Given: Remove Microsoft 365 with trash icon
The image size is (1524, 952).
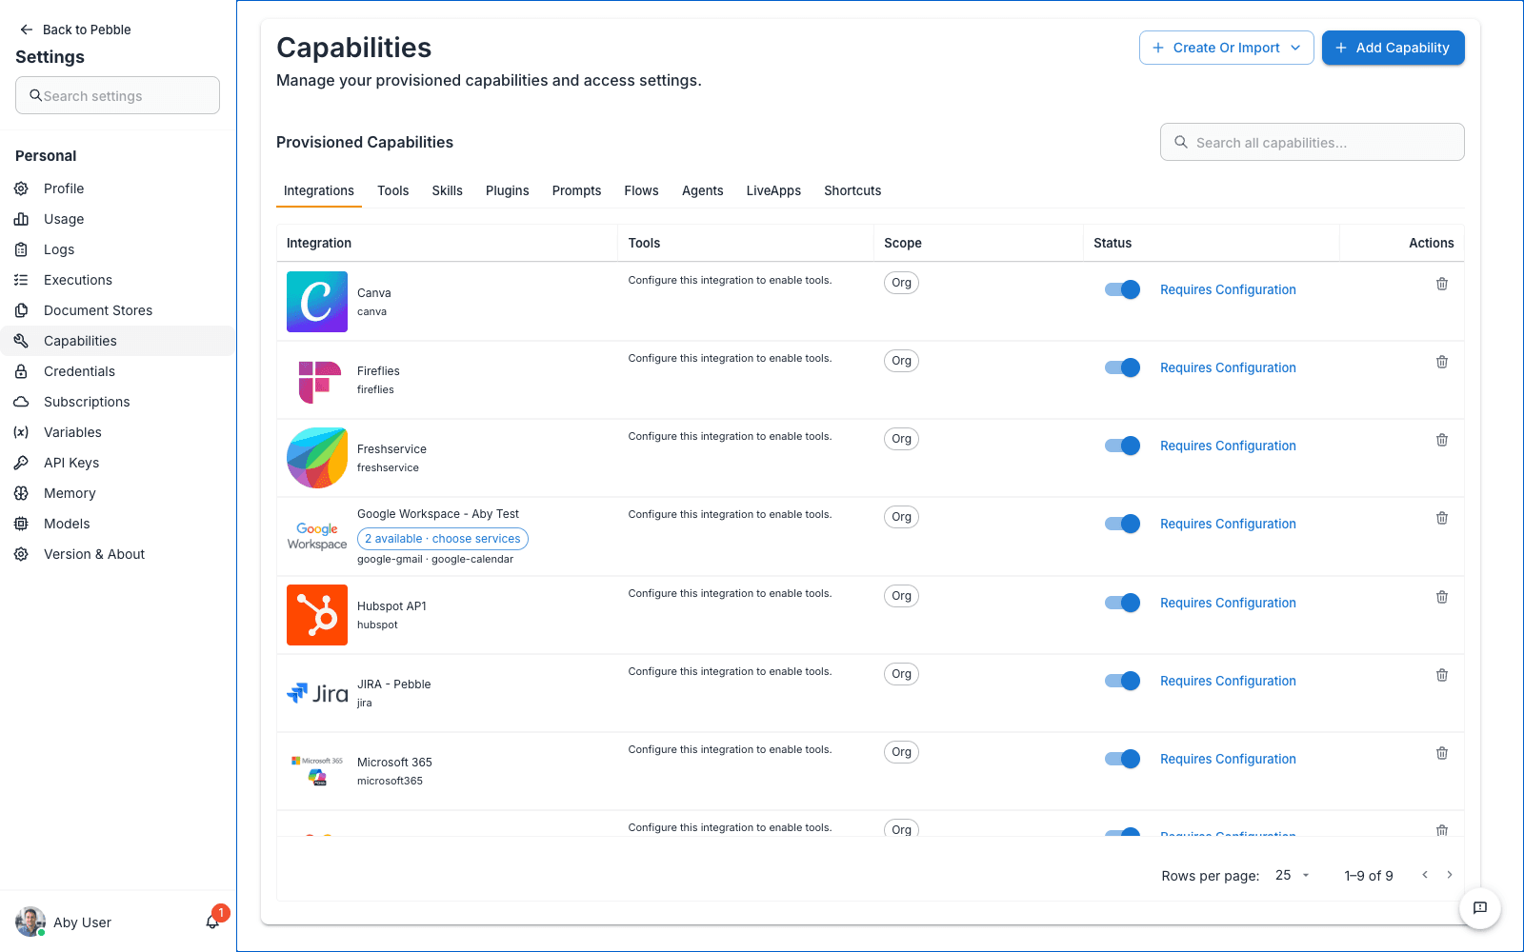Looking at the screenshot, I should click(x=1442, y=753).
